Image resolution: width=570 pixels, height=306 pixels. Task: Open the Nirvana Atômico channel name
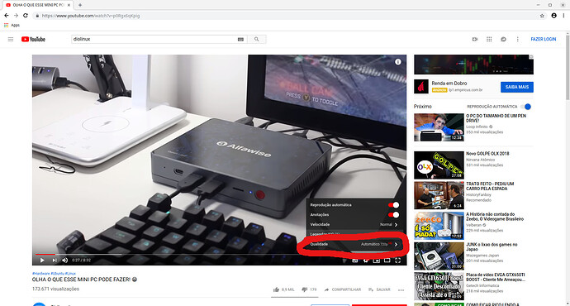[x=480, y=160]
